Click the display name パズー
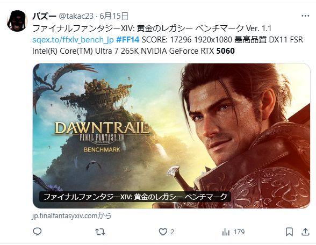 (x=44, y=16)
